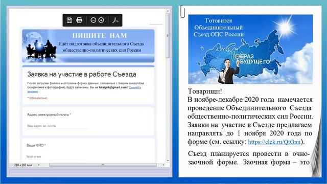Zoom out with the minus icon

(93, 20)
